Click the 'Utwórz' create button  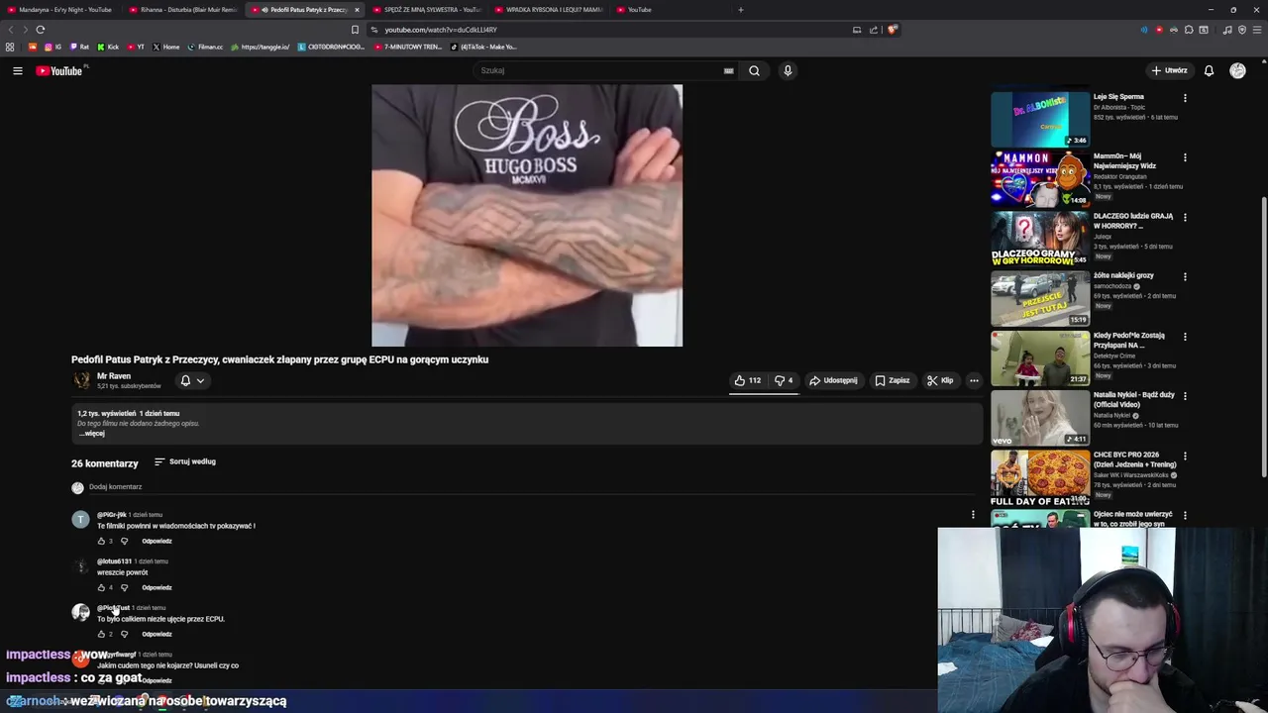[x=1169, y=70]
